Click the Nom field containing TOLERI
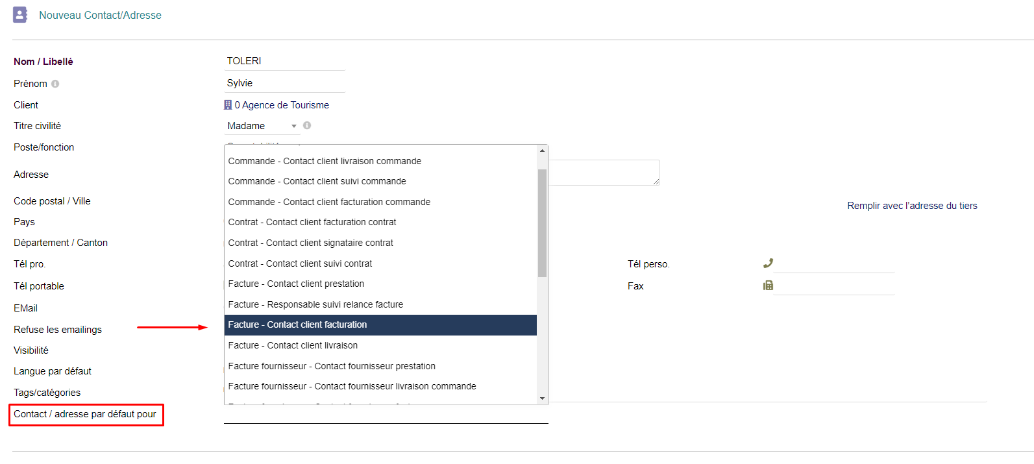This screenshot has width=1034, height=464. click(x=284, y=61)
